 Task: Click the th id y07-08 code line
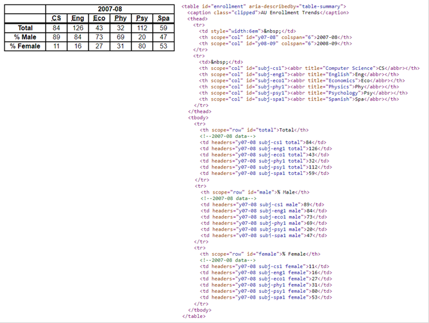point(276,37)
